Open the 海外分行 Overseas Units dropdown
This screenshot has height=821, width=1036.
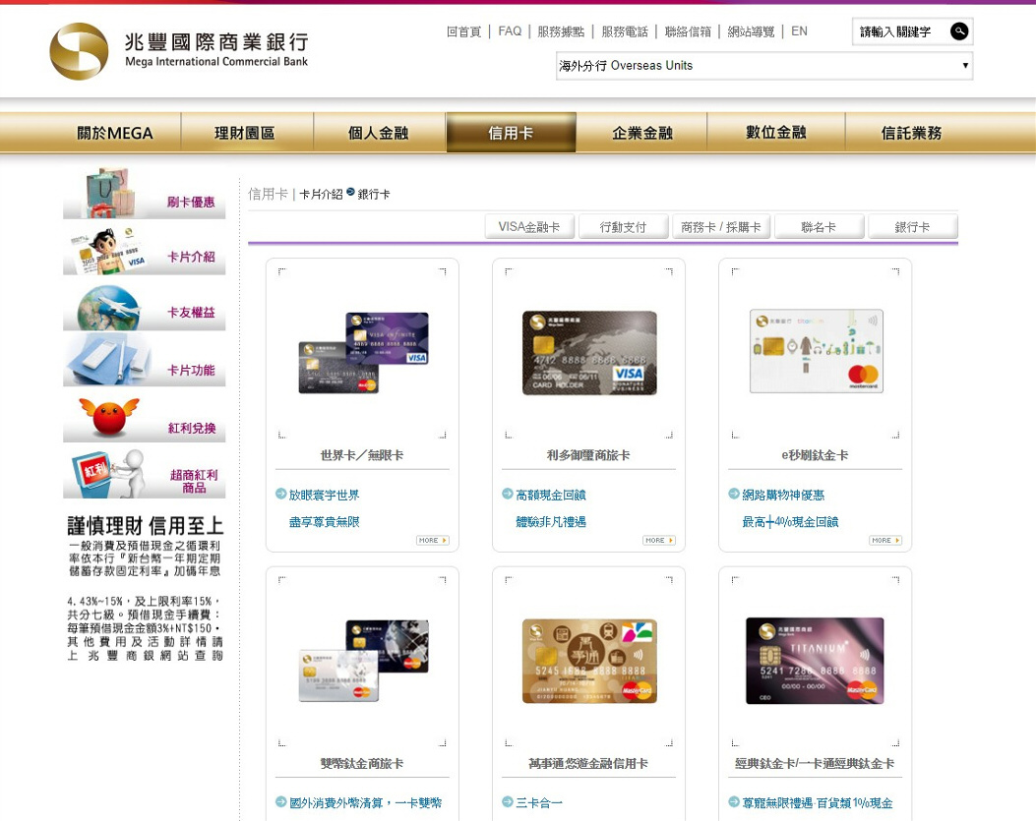point(764,66)
